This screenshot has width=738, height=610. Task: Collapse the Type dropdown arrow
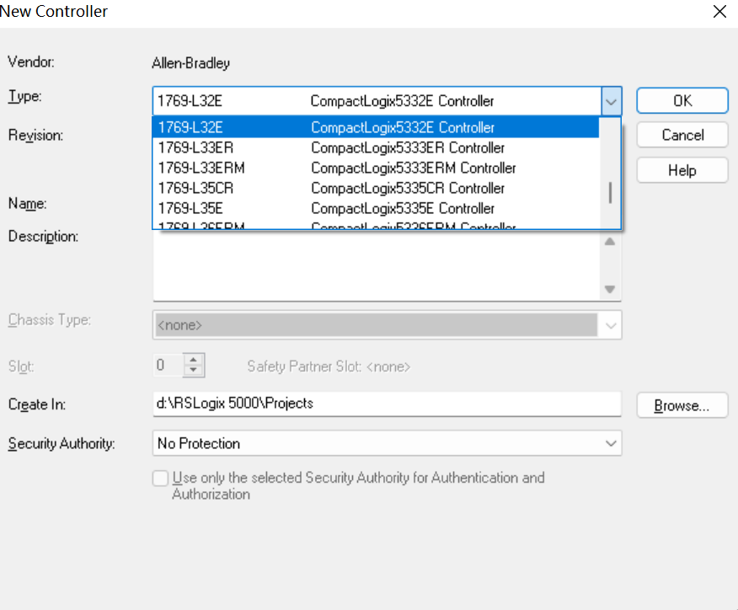(612, 101)
